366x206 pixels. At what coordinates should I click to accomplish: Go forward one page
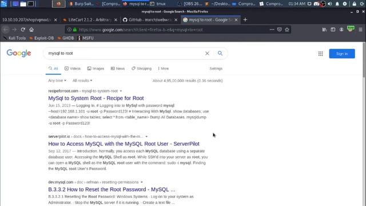click(x=14, y=30)
